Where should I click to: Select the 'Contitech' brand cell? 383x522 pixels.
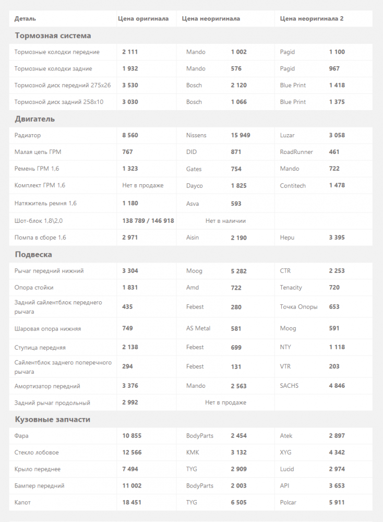pos(293,186)
